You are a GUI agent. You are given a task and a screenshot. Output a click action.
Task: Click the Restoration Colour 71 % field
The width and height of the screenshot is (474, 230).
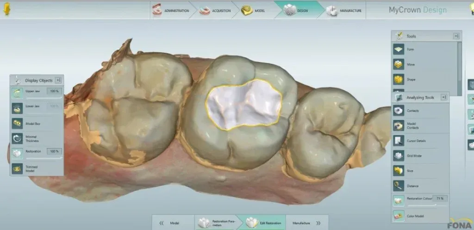440,199
